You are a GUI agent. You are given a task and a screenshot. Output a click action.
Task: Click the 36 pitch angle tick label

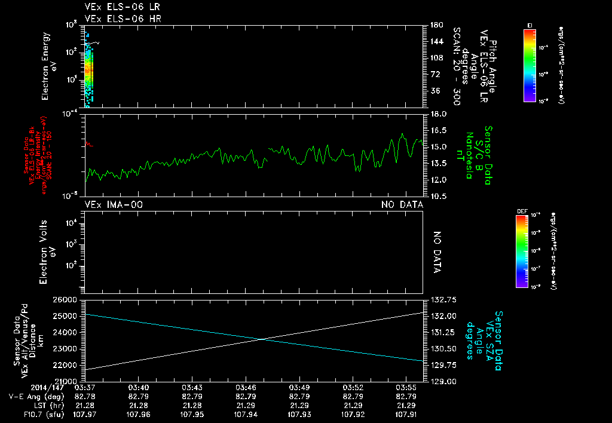point(434,91)
